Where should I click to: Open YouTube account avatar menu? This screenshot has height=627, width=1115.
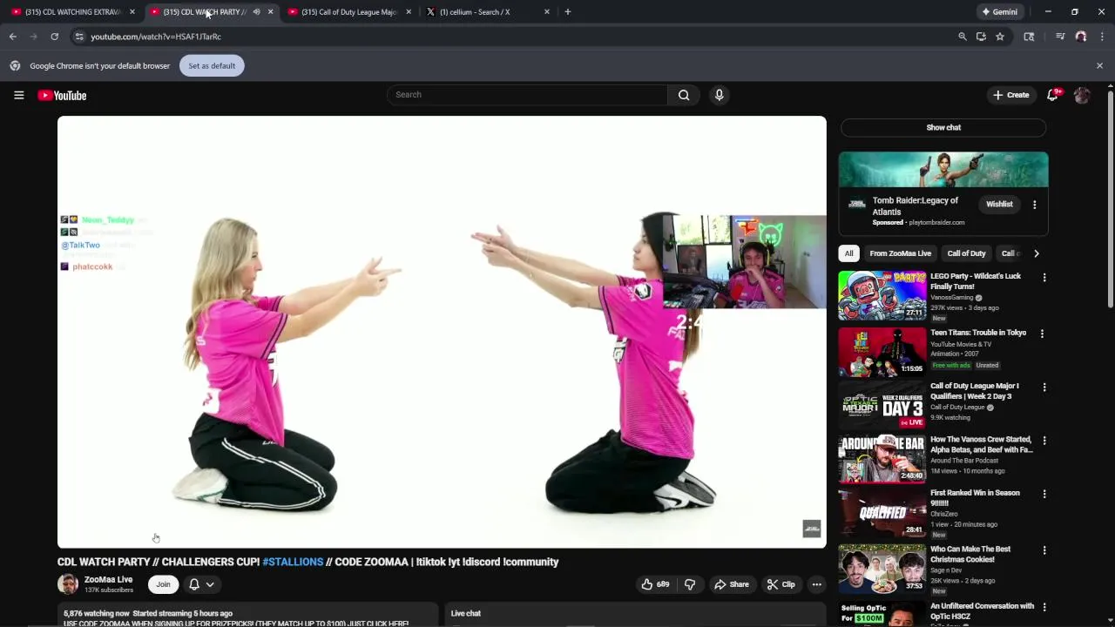[x=1082, y=95]
